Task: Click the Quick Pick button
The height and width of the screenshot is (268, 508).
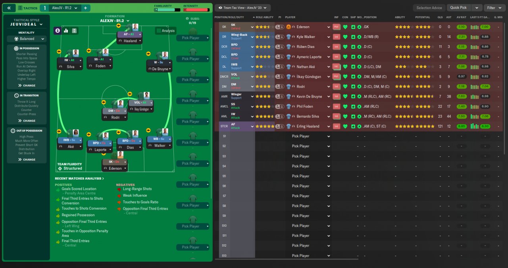Action: (458, 8)
